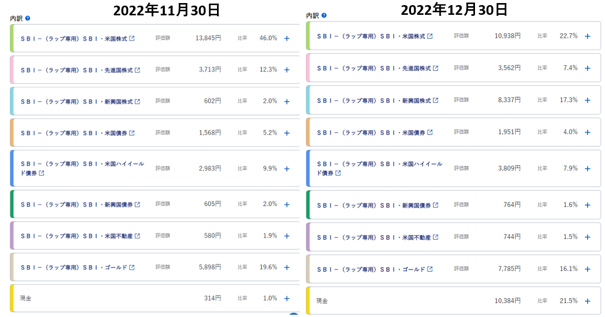Click the help icon next to 内訳 above the 13,845円 list
Image resolution: width=605 pixels, height=317 pixels.
28,18
